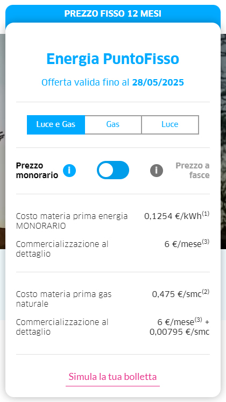Screen dimensions: 226x402
Task: Click footnote (3) in gas commercializzazione price
Action: [x=199, y=320]
